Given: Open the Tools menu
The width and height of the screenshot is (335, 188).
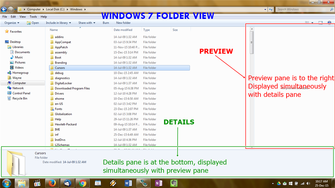Looking at the screenshot, I should pyautogui.click(x=33, y=17).
